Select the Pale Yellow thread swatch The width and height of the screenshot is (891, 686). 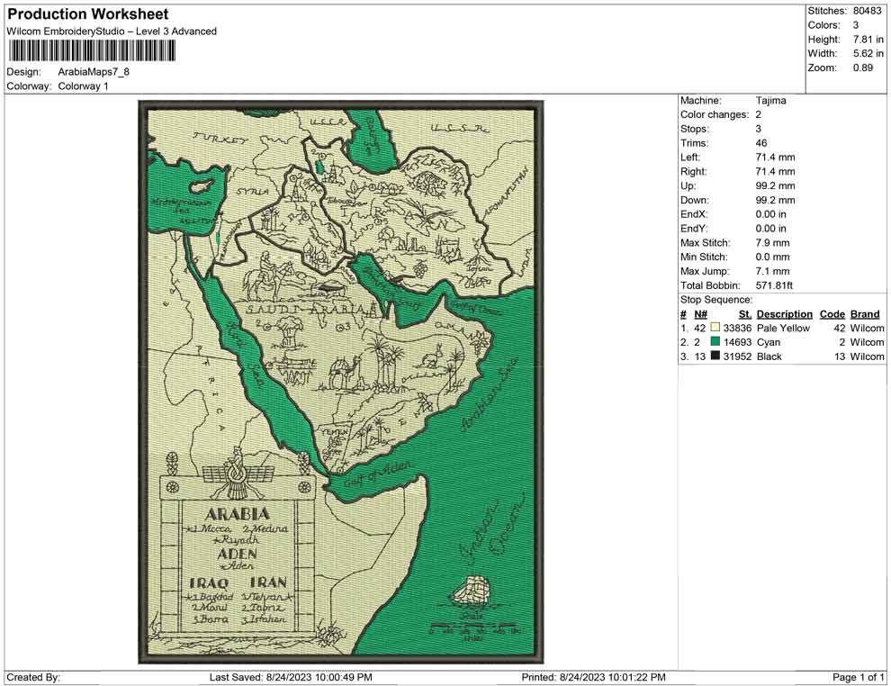[715, 329]
